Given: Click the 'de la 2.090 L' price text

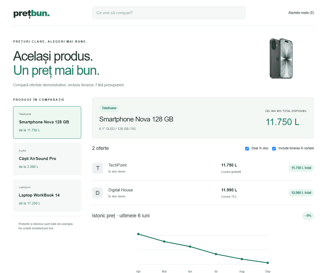Looking at the screenshot, I should tap(29, 167).
